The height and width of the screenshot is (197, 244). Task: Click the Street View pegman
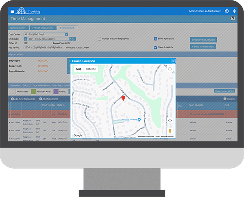point(170,131)
